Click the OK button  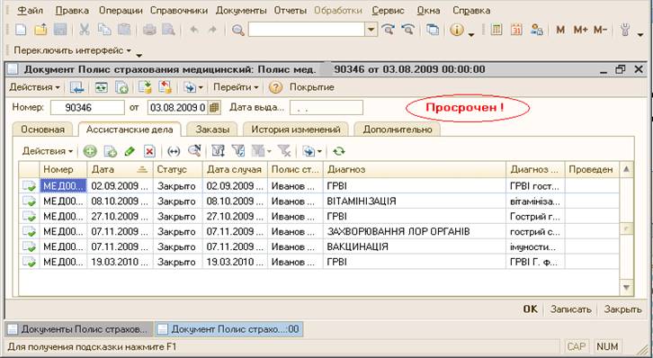[530, 309]
